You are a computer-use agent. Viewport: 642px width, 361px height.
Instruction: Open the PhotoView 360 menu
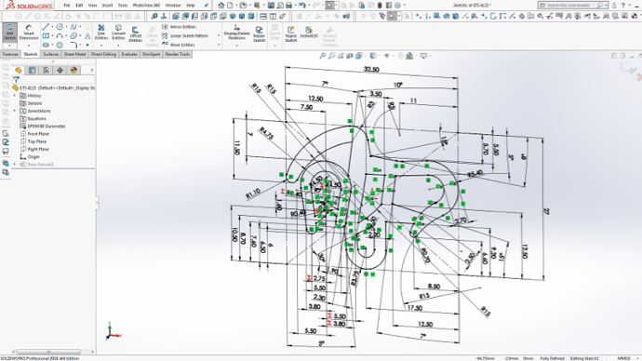(x=146, y=6)
